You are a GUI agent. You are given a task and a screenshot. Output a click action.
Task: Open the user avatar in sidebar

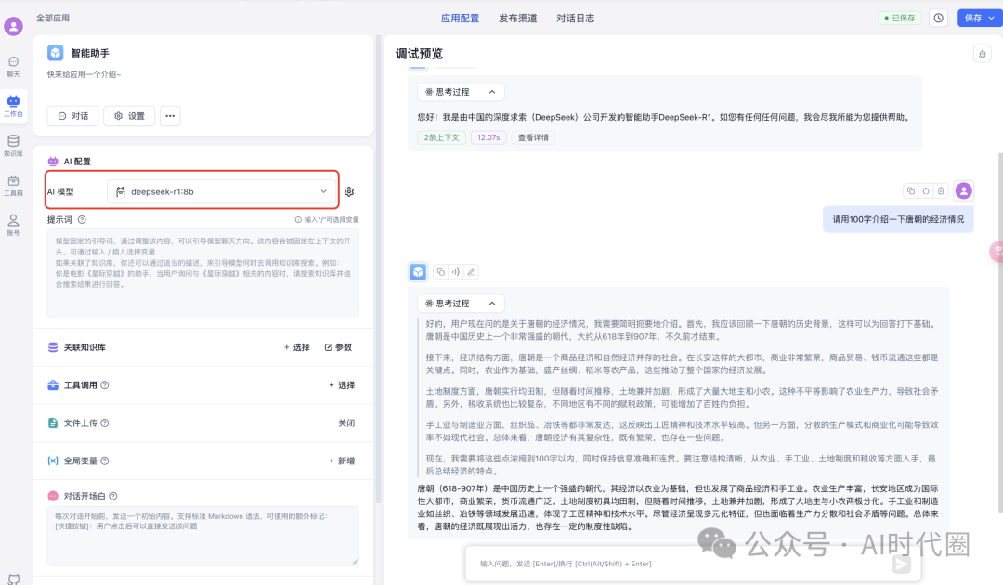tap(13, 26)
